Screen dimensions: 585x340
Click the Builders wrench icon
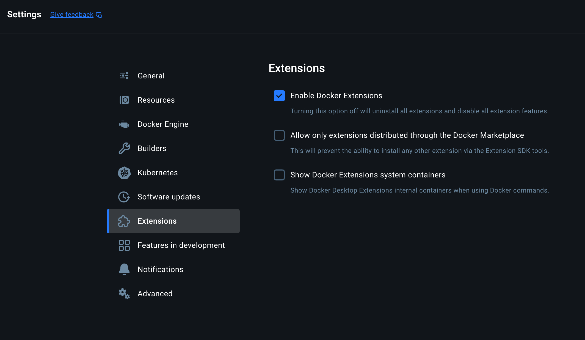tap(124, 148)
